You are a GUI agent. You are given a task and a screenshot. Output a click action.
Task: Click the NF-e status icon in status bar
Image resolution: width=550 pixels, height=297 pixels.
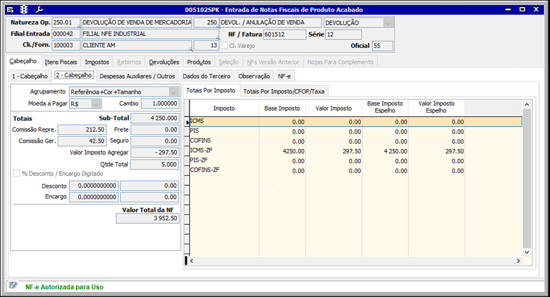[13, 286]
